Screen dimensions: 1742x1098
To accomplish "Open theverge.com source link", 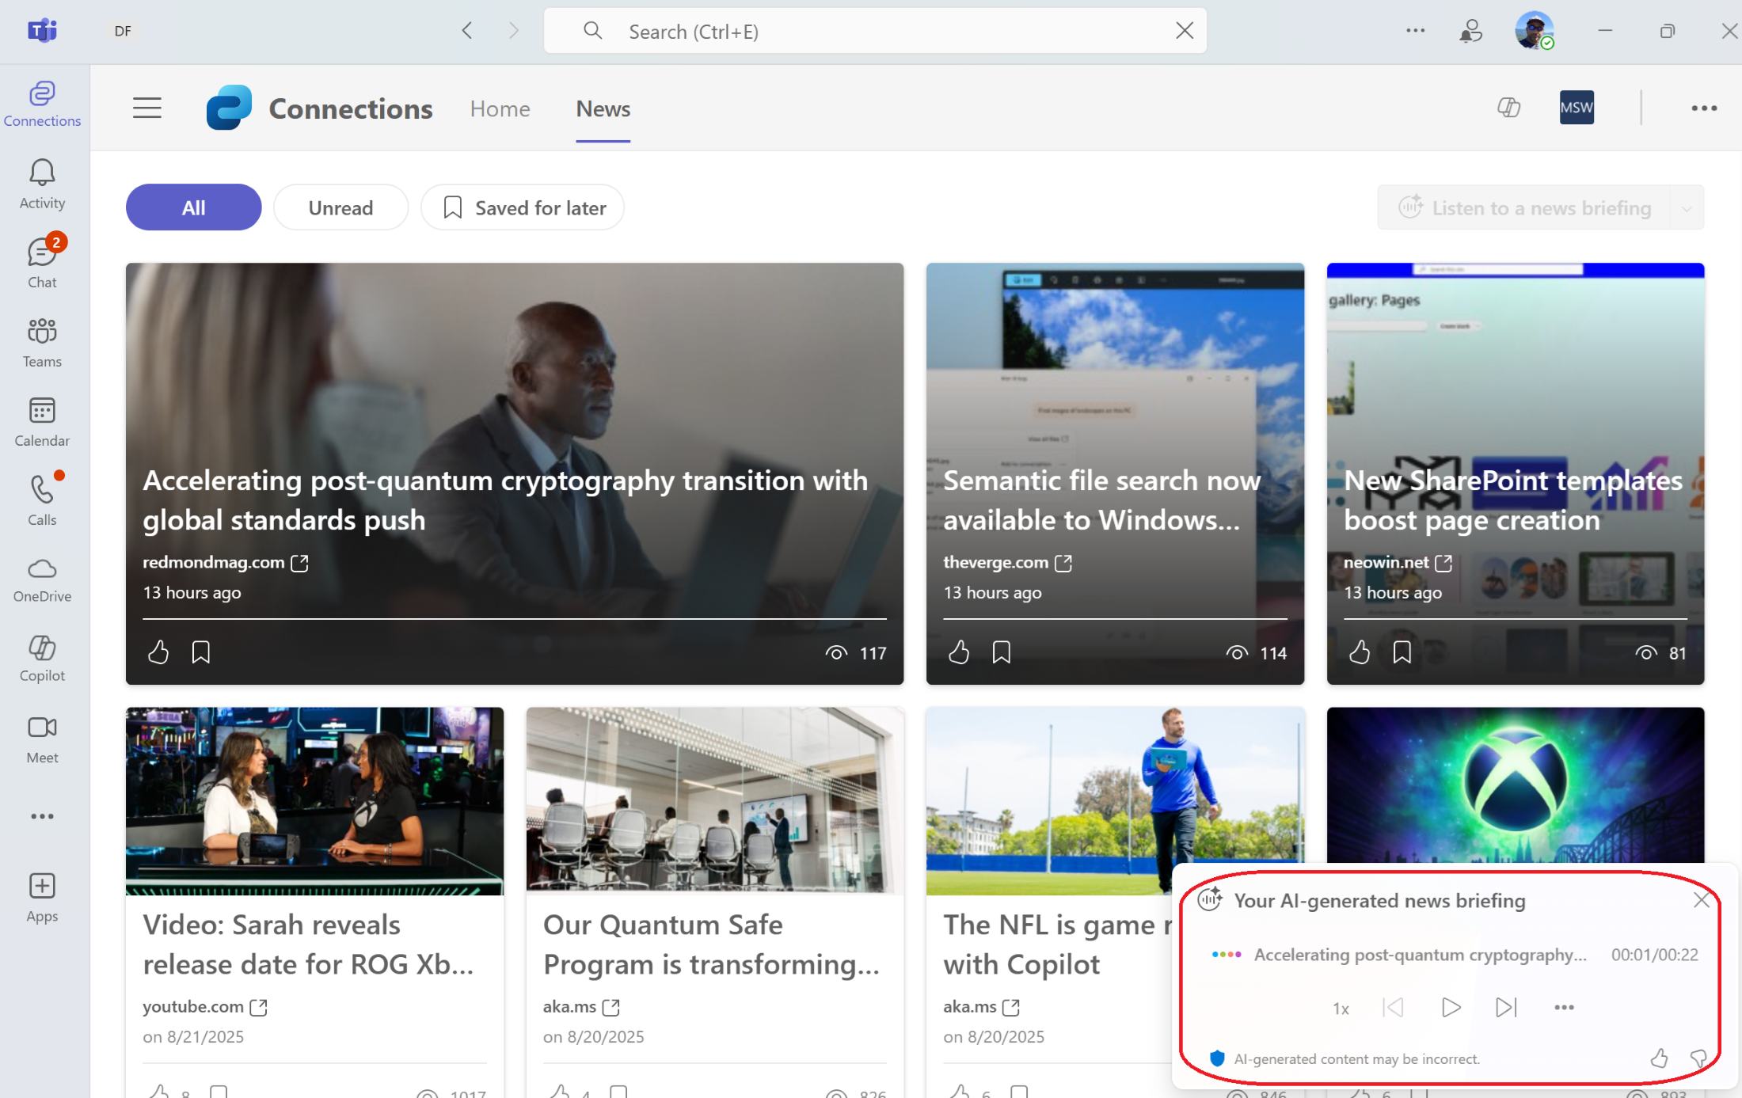I will [x=1007, y=562].
